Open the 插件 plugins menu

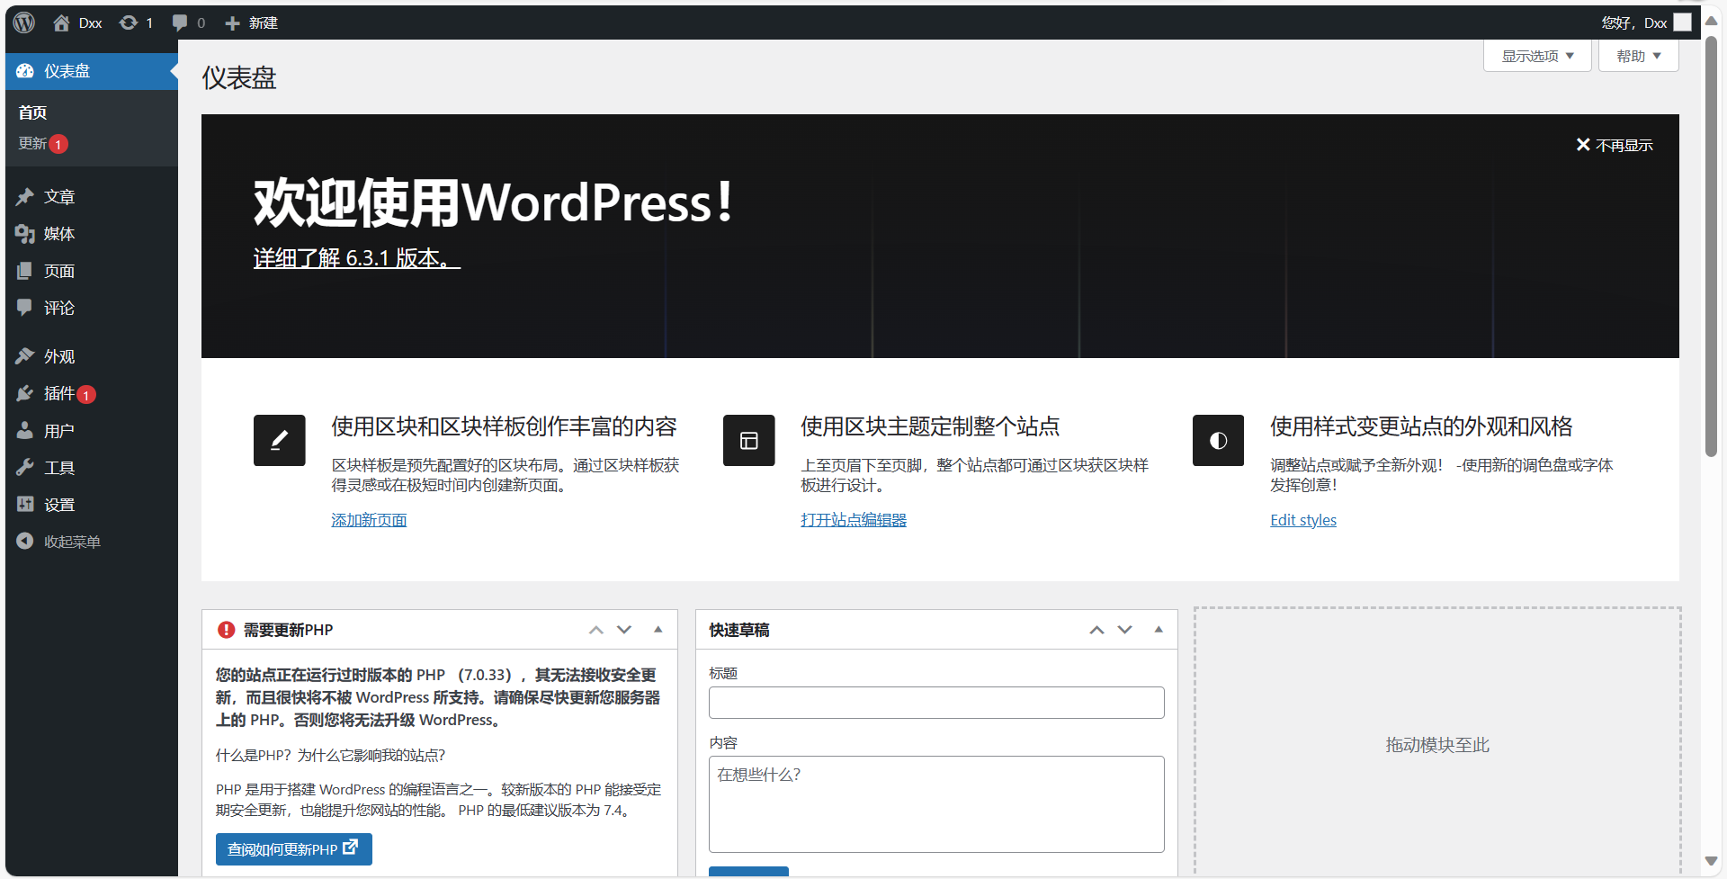92,393
